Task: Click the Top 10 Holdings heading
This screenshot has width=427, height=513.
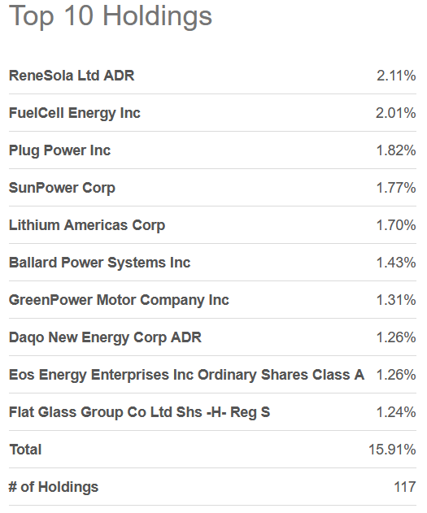Action: pyautogui.click(x=111, y=16)
